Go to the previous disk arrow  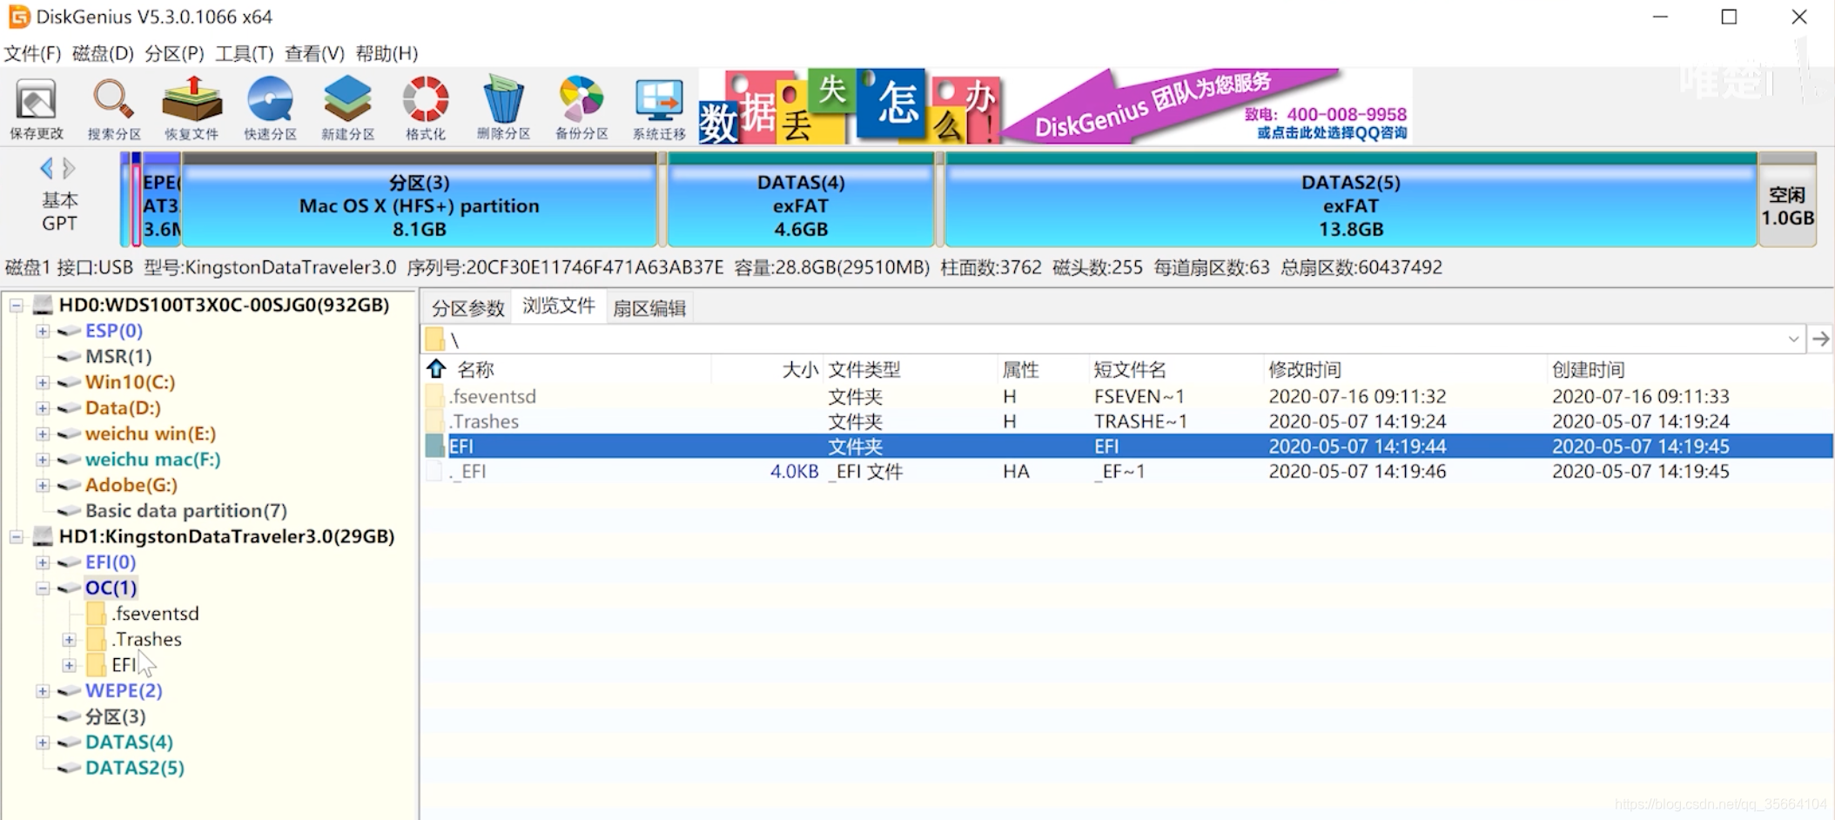coord(47,168)
